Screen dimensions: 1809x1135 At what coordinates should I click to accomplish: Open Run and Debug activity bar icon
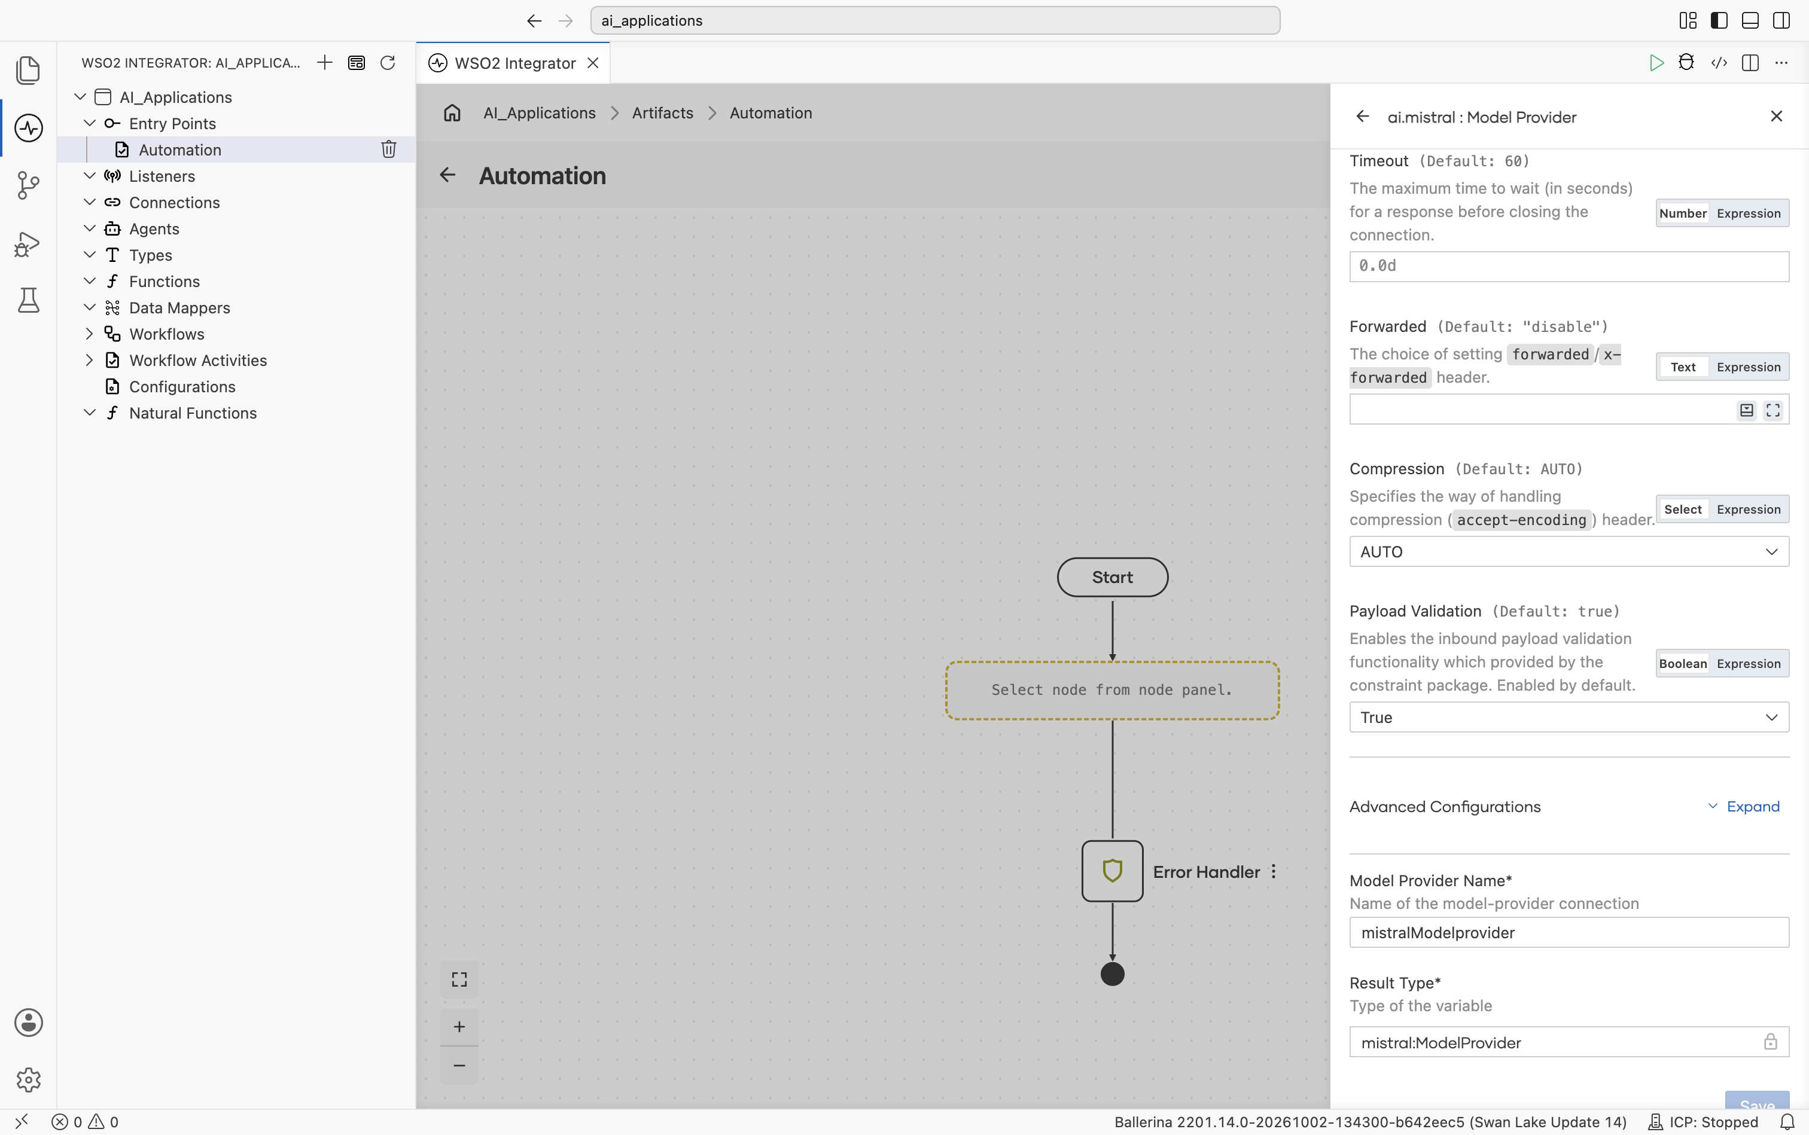tap(28, 243)
